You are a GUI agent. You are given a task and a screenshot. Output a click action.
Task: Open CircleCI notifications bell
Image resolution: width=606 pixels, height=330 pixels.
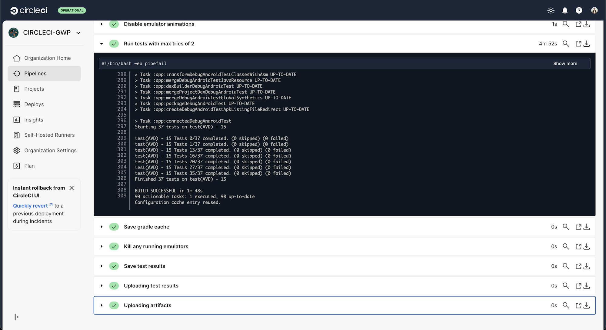pos(564,10)
